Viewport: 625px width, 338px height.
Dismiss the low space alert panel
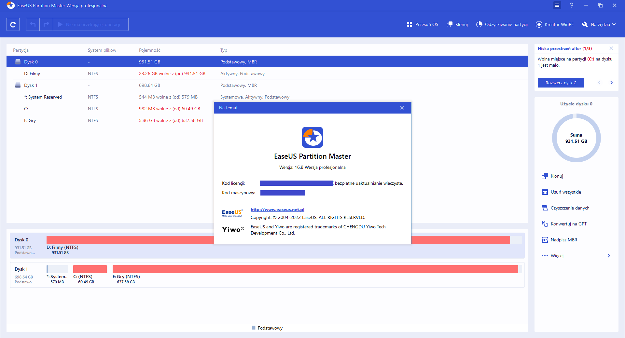pos(611,48)
